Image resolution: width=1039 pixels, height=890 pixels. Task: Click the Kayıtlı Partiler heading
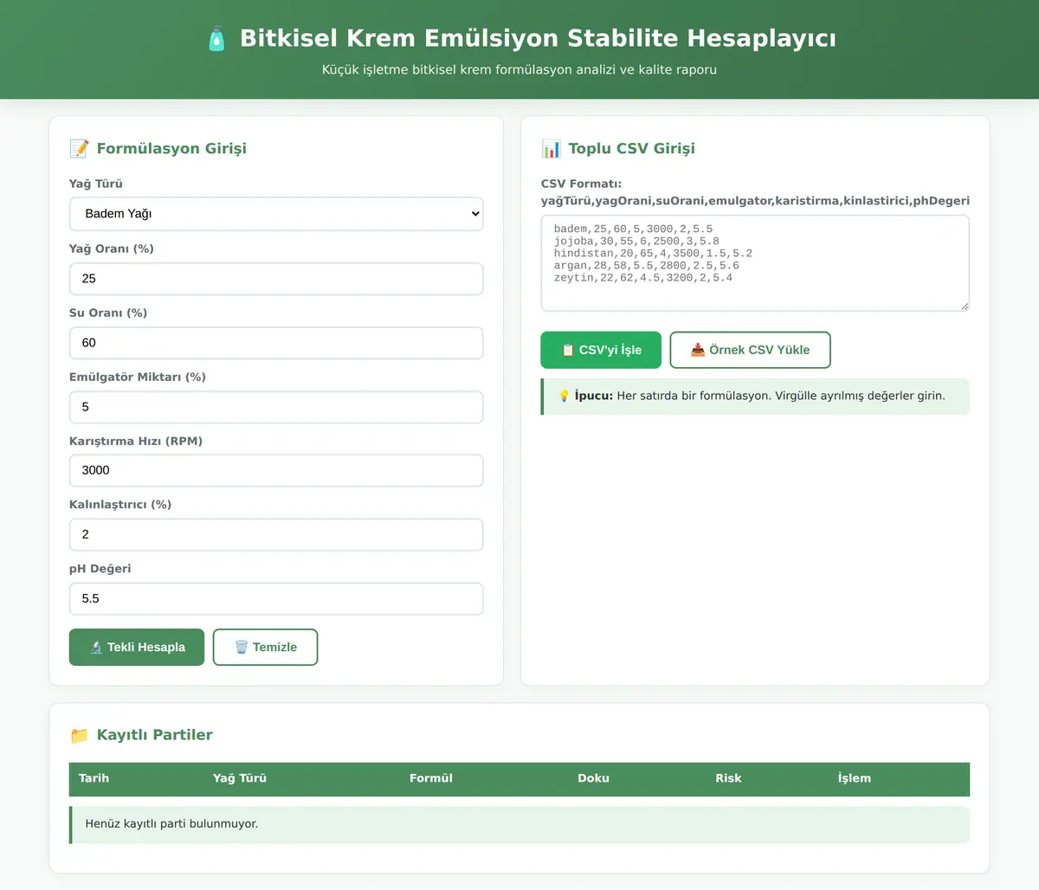(x=155, y=735)
